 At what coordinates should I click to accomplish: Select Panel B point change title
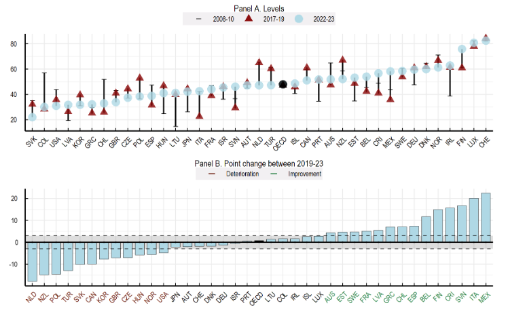point(259,163)
